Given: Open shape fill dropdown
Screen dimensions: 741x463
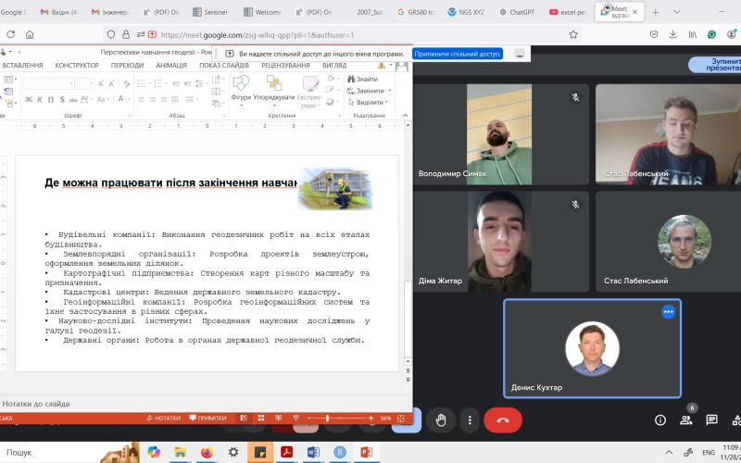Looking at the screenshot, I should point(333,79).
